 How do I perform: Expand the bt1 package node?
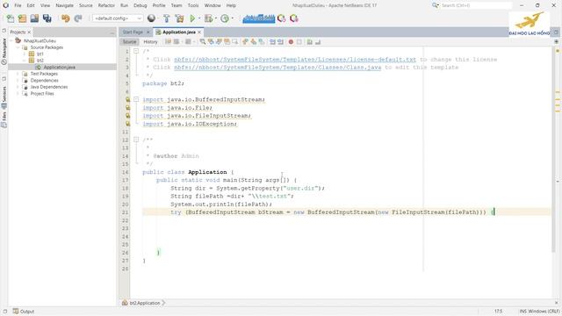pyautogui.click(x=25, y=54)
